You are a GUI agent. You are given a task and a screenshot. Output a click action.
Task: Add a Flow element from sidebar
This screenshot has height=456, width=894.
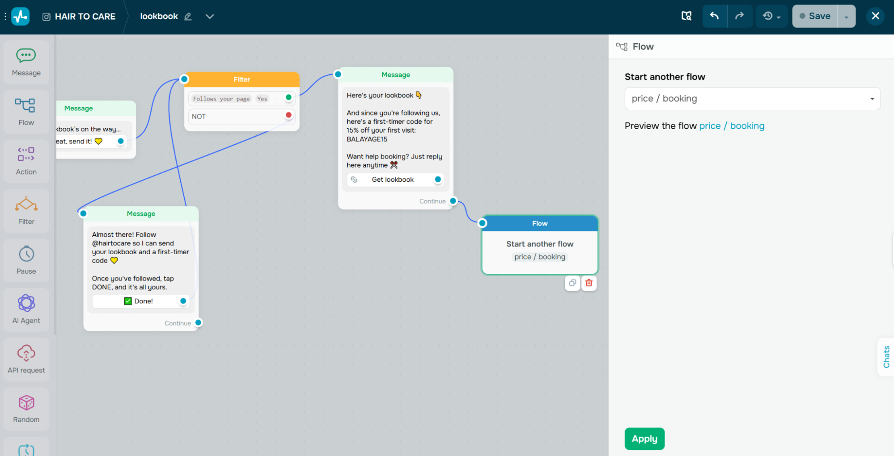pos(26,112)
